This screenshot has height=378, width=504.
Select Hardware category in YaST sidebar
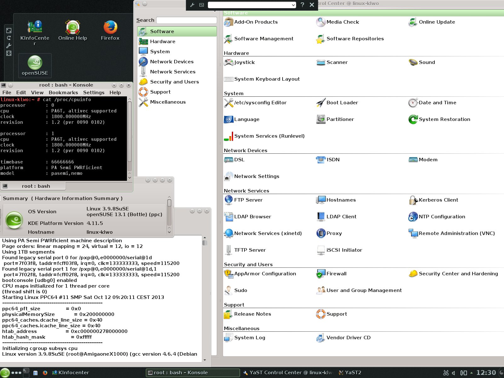(x=177, y=42)
